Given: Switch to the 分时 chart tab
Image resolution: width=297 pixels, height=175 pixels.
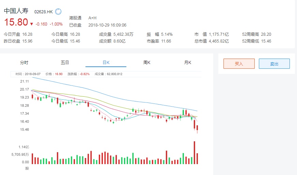Looking at the screenshot, I should 24,63.
